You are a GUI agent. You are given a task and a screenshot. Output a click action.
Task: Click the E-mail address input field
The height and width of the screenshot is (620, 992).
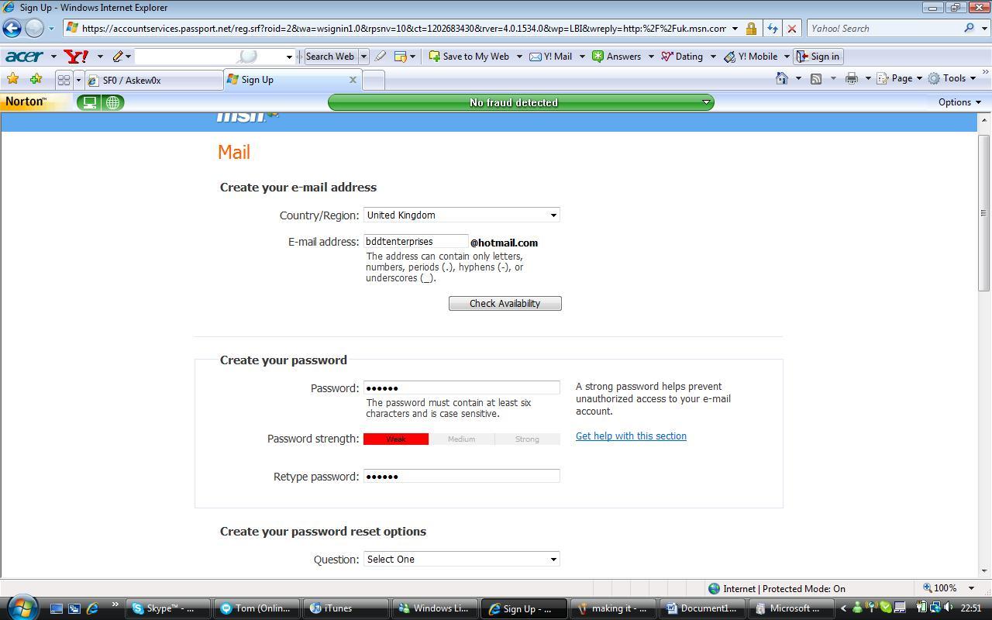pyautogui.click(x=415, y=242)
